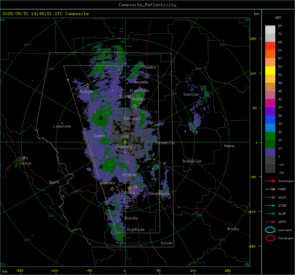Click the 'current' legend text

tap(285, 230)
